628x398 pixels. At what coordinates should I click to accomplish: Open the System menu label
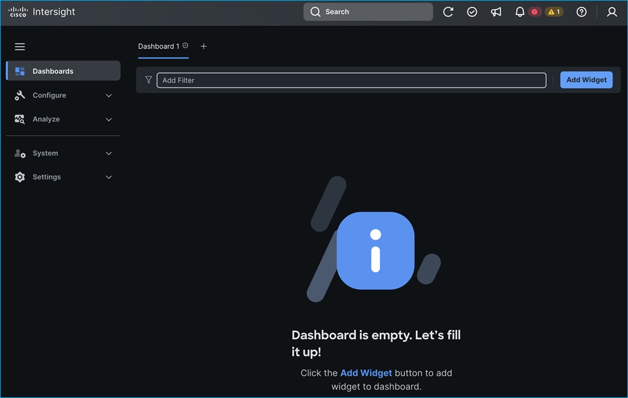(x=45, y=153)
